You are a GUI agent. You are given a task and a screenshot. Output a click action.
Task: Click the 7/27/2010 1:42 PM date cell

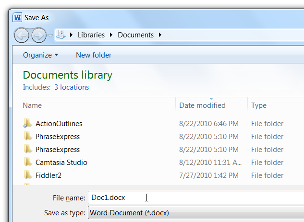[x=209, y=175]
